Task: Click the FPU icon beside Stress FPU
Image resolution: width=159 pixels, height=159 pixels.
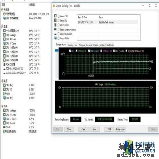Action: 55,20
